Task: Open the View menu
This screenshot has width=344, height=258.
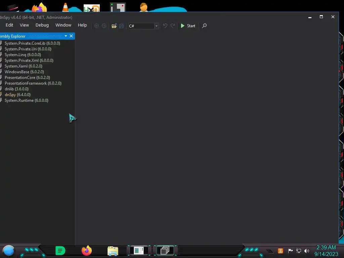Action: pyautogui.click(x=24, y=25)
